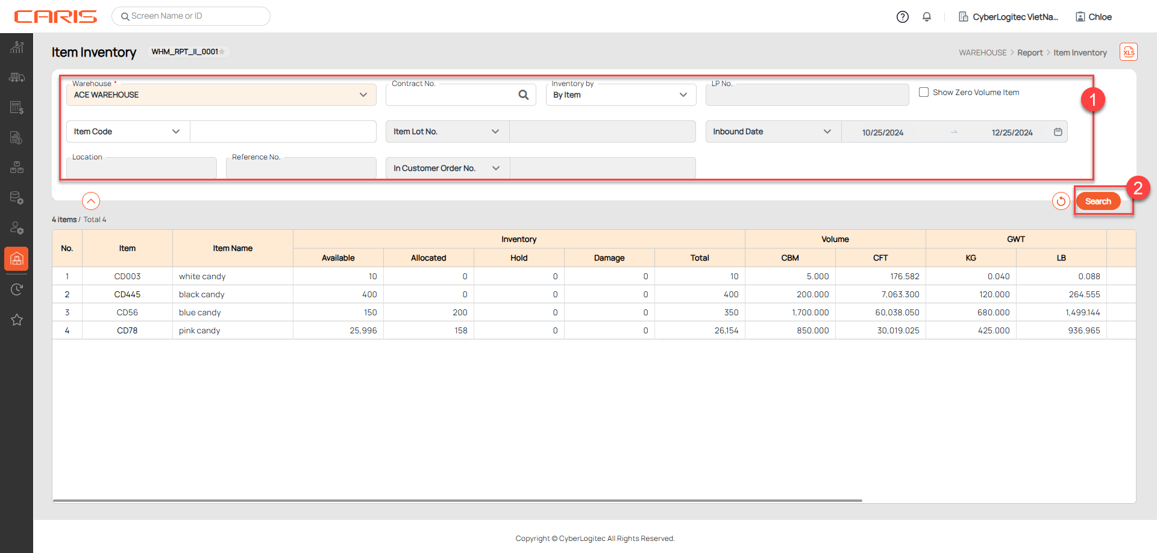Click the reset refresh icon beside Search
The image size is (1157, 553).
tap(1061, 201)
